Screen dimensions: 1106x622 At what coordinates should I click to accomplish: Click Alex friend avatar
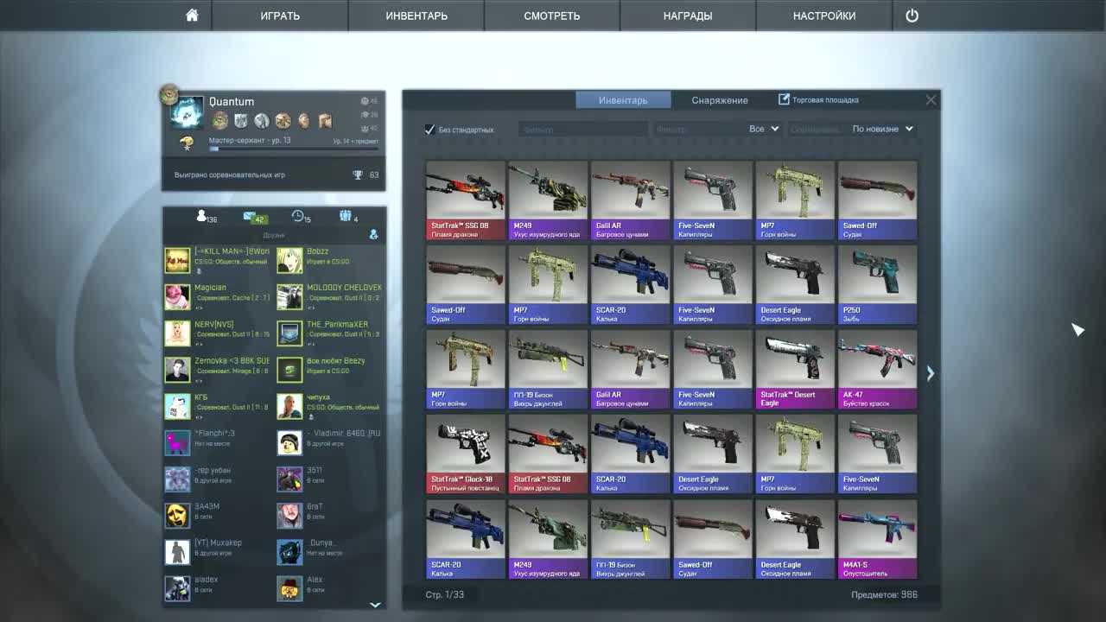click(x=289, y=588)
